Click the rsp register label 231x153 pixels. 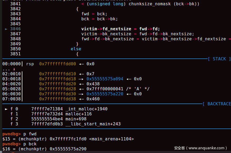pos(30,64)
